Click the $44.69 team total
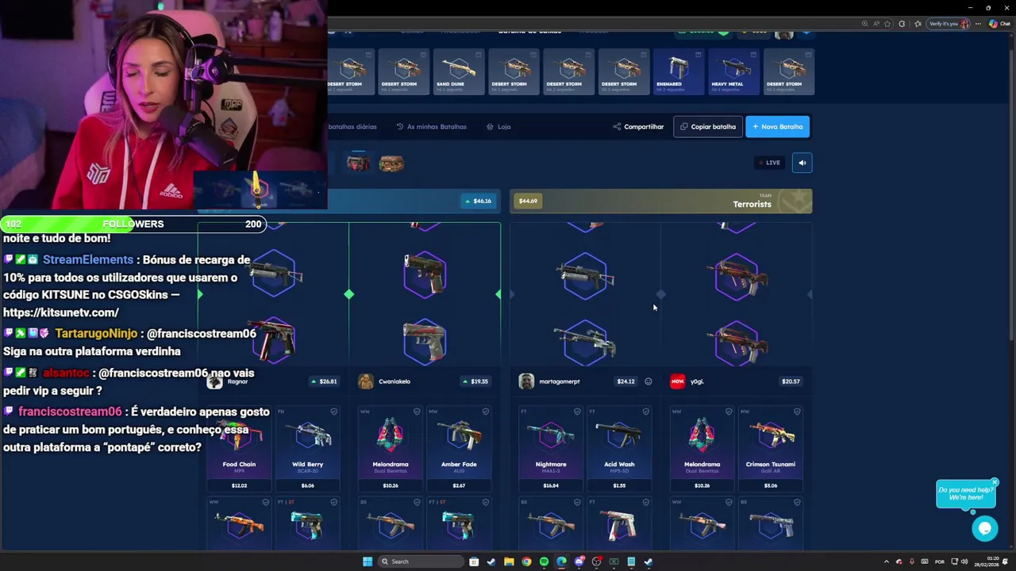The image size is (1016, 571). point(528,201)
